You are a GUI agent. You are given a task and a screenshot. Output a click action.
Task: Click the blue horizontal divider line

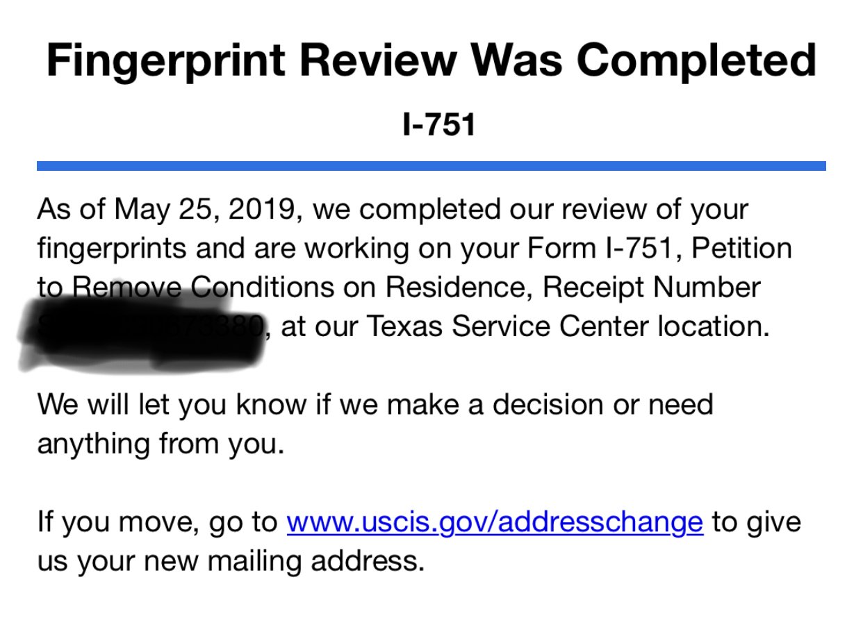tap(431, 166)
